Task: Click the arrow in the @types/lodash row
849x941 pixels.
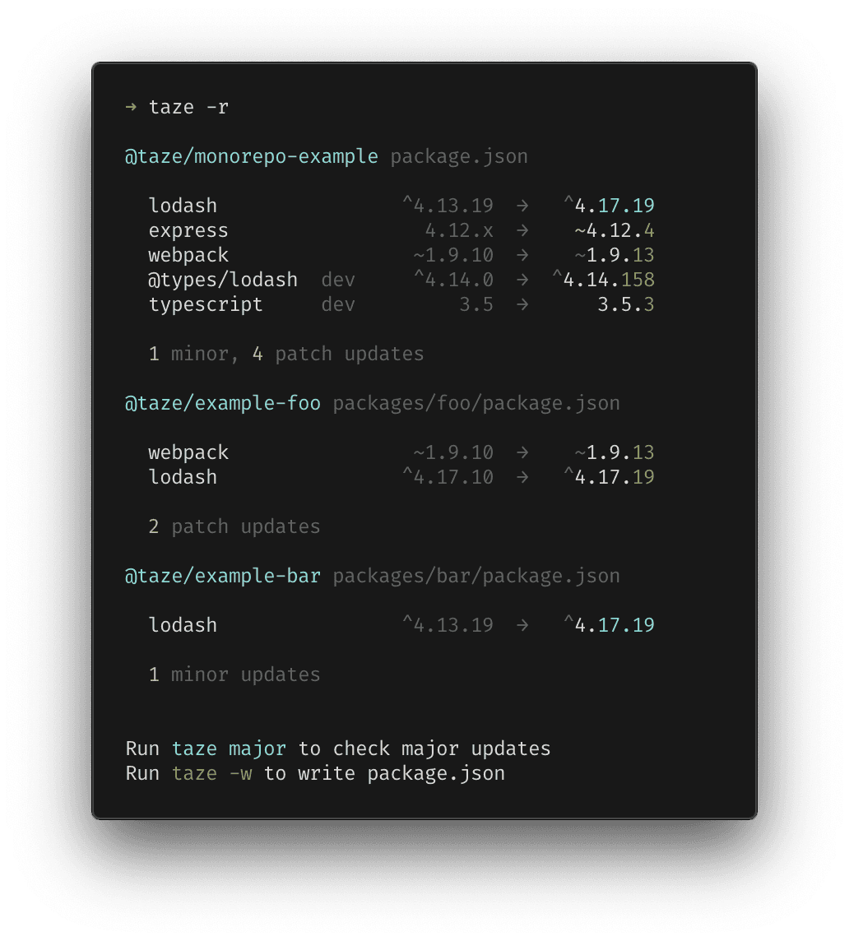Action: coord(522,280)
